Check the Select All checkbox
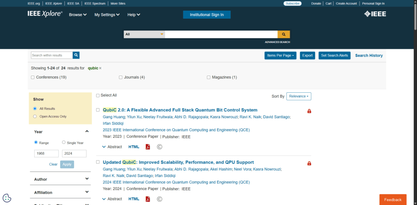 pyautogui.click(x=98, y=95)
